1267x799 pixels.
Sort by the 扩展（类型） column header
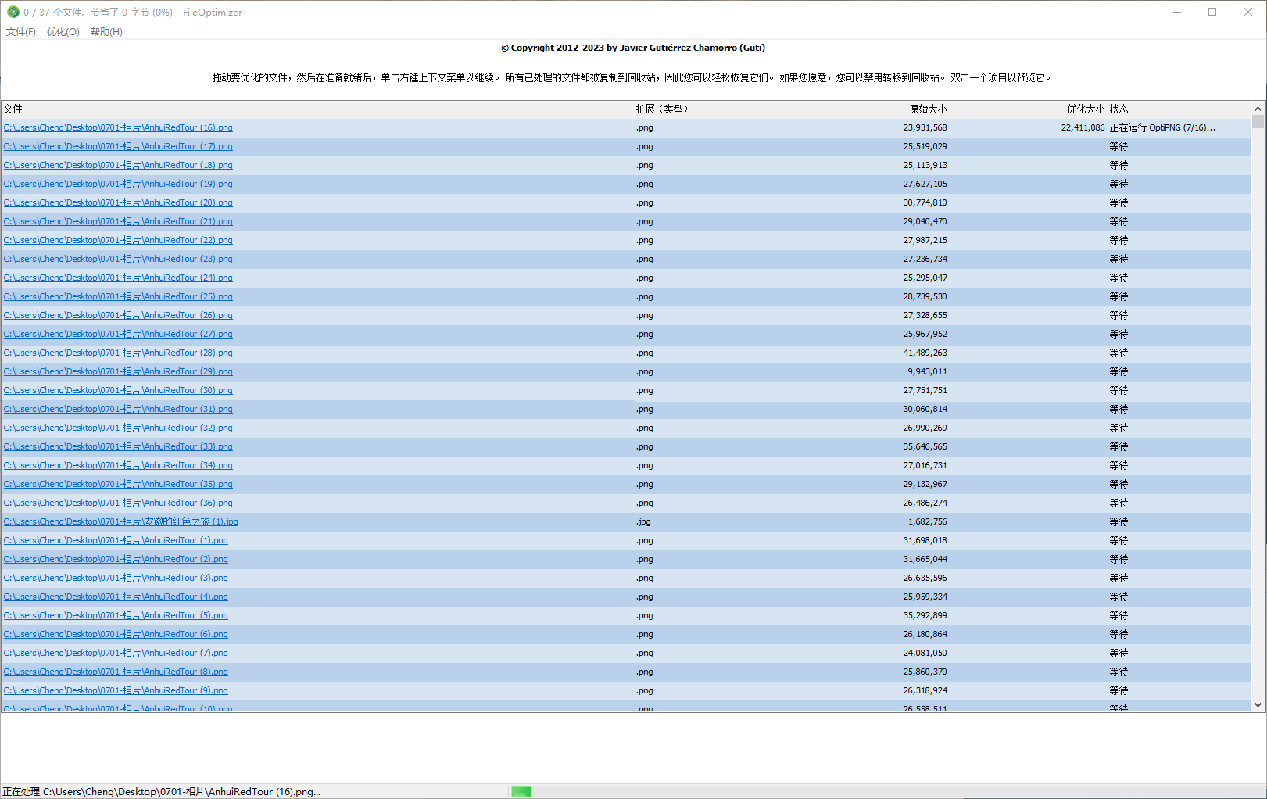click(661, 109)
